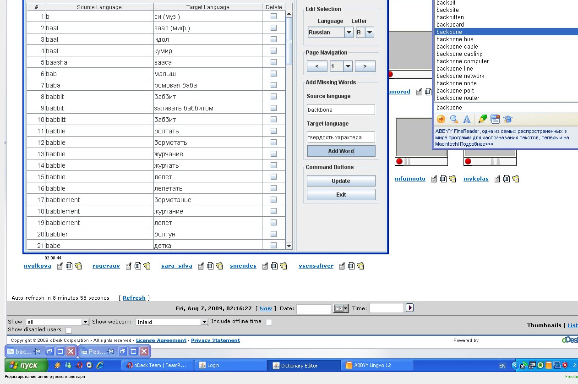The width and height of the screenshot is (578, 384).
Task: Check Delete box for row 5 'baasha'
Action: 273,62
